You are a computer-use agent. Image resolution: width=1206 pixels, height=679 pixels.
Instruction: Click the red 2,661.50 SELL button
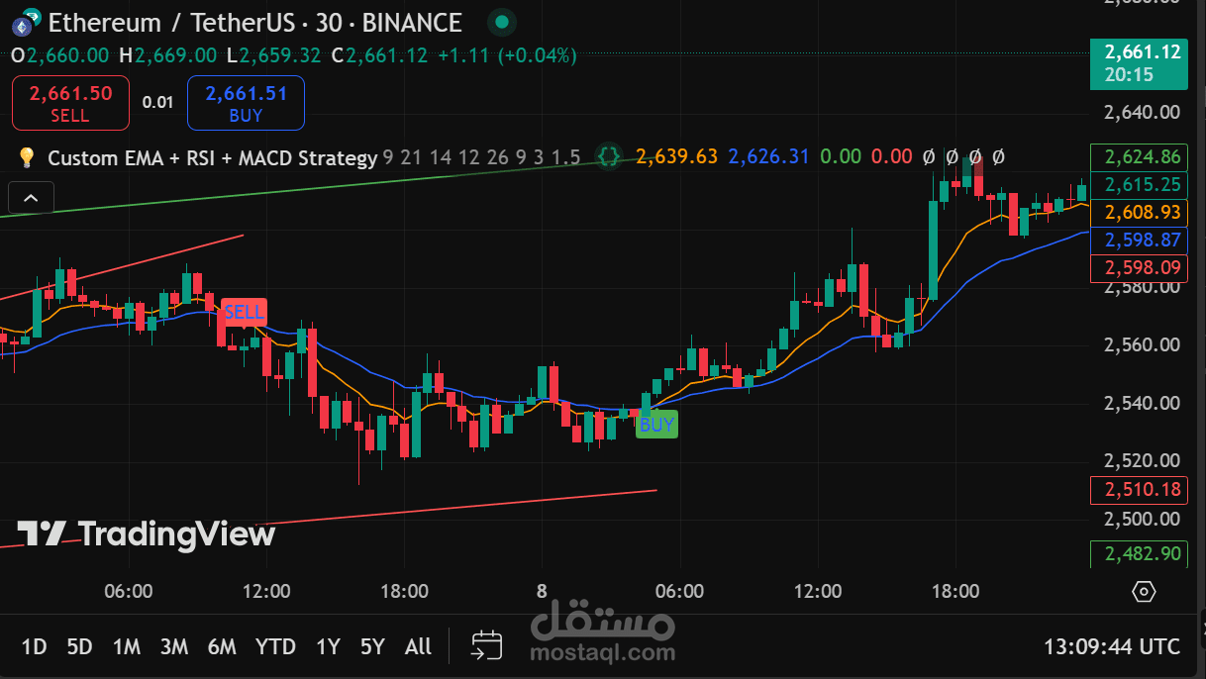tap(70, 103)
